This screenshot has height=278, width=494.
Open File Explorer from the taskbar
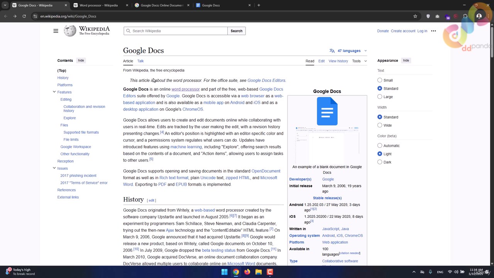pos(259,272)
